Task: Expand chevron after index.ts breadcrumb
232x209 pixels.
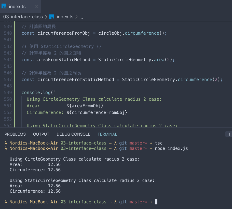Action: click(x=76, y=17)
